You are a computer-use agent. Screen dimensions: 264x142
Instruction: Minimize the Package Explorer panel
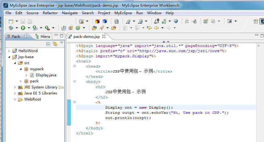pos(56,35)
